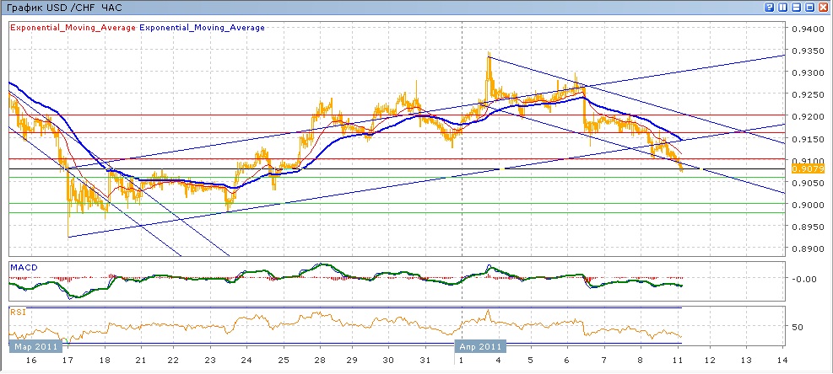Click the chart title График USD/CHF ЧАС
Screen dimensions: 833x374
point(63,7)
